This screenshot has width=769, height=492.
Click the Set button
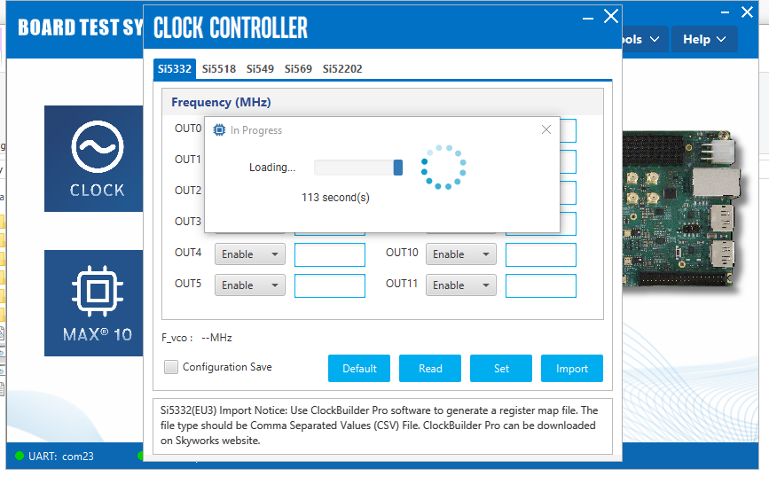click(501, 369)
